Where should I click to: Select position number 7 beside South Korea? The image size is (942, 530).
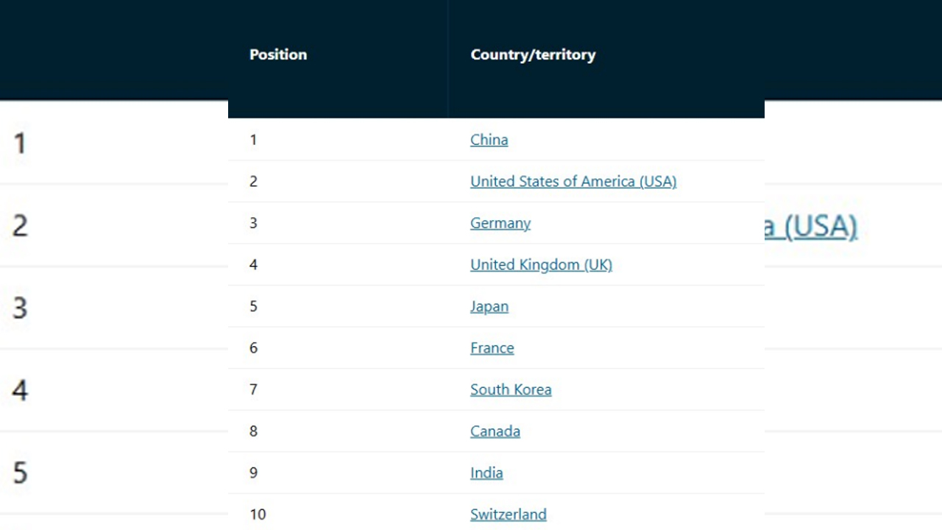(x=253, y=389)
